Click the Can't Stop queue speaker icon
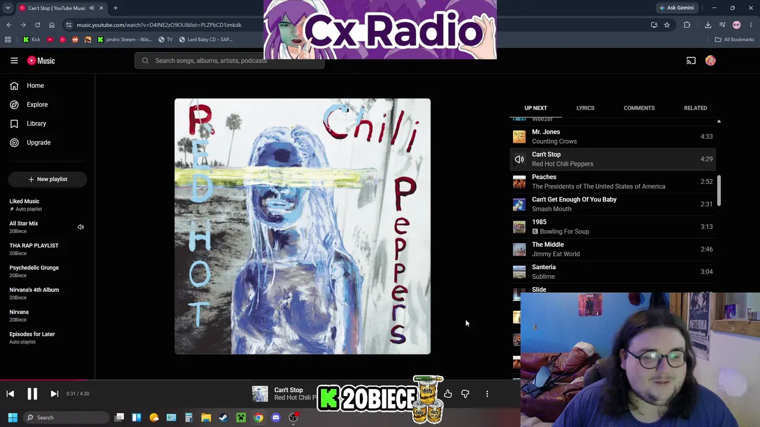 [519, 159]
